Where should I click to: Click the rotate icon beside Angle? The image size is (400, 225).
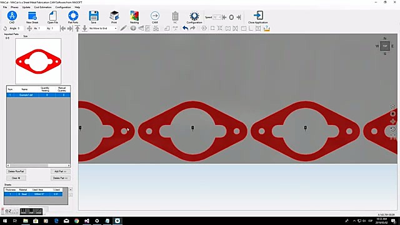5,28
